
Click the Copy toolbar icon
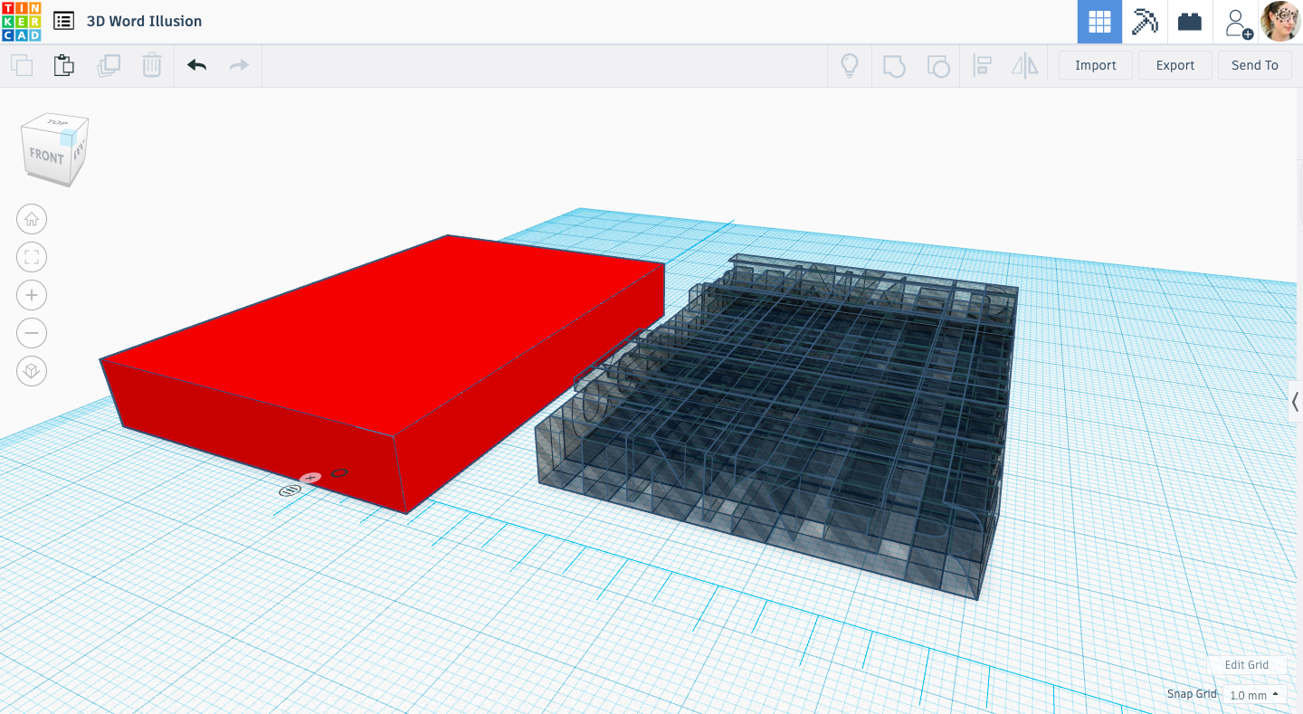pos(22,65)
